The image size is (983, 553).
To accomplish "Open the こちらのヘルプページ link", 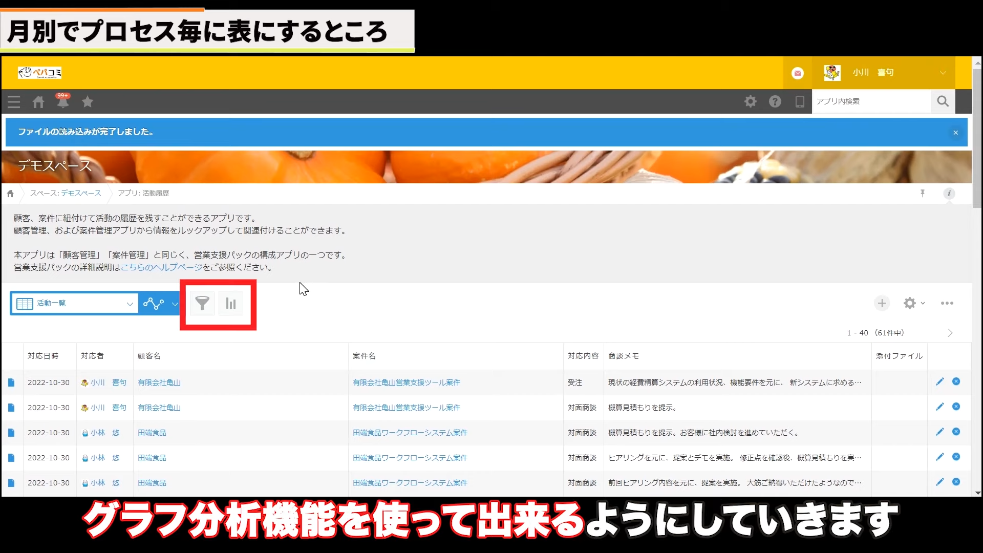I will [x=161, y=267].
